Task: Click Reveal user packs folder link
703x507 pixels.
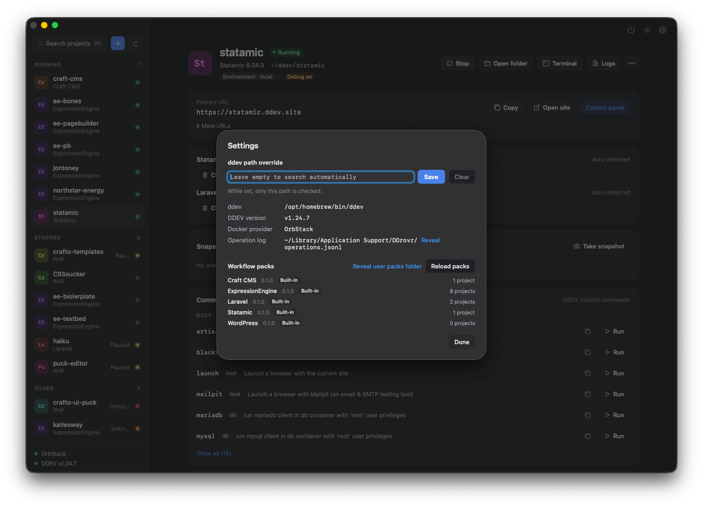Action: pos(387,267)
